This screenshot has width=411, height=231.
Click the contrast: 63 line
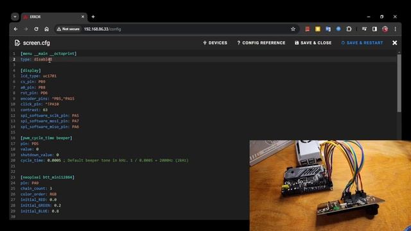click(x=34, y=110)
